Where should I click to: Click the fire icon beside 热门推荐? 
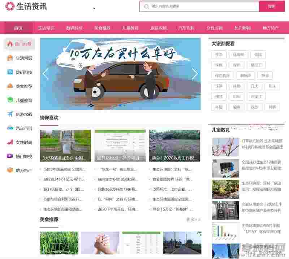10,44
